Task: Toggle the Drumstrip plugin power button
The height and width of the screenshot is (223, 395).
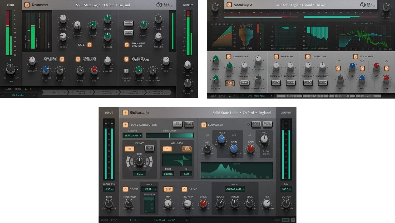Action: (x=27, y=5)
